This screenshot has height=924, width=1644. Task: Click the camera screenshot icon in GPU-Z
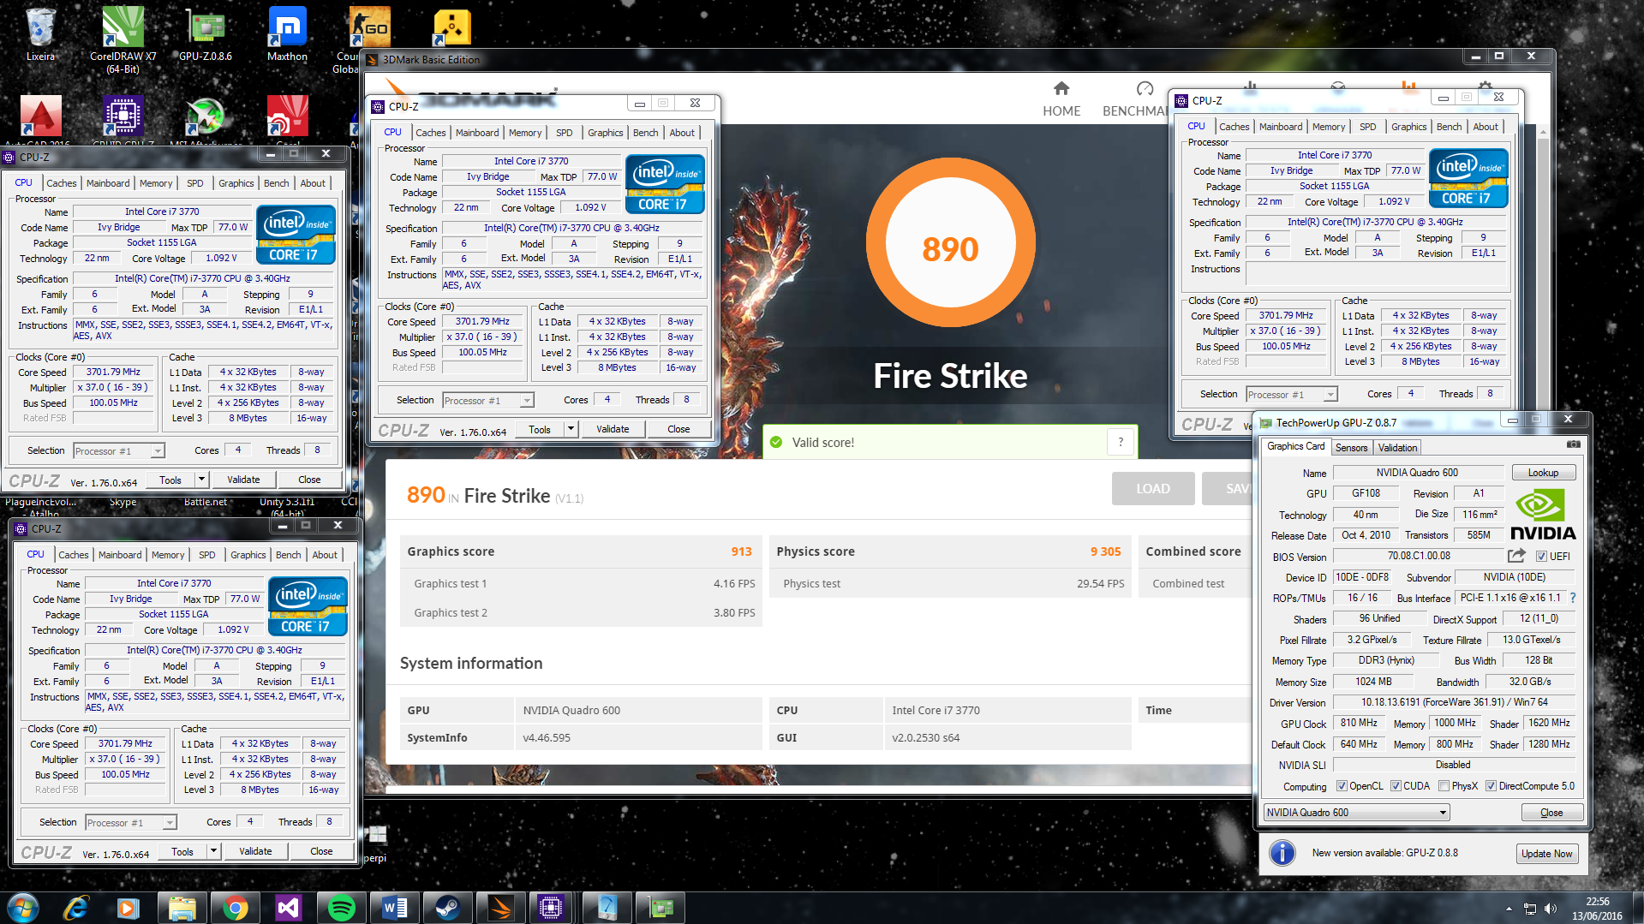coord(1573,444)
